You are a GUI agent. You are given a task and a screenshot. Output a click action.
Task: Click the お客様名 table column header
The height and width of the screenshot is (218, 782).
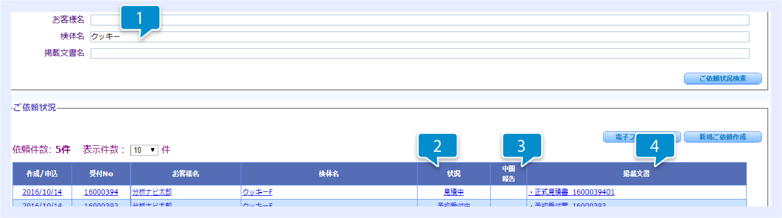pos(185,174)
